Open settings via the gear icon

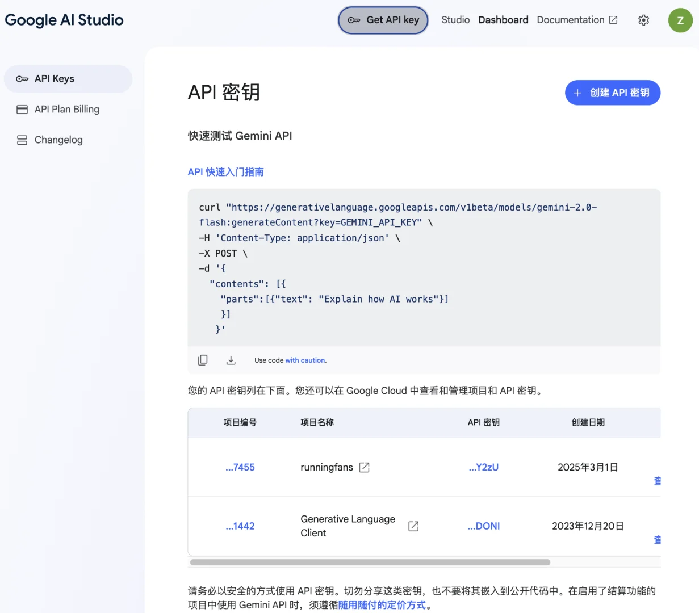[643, 20]
